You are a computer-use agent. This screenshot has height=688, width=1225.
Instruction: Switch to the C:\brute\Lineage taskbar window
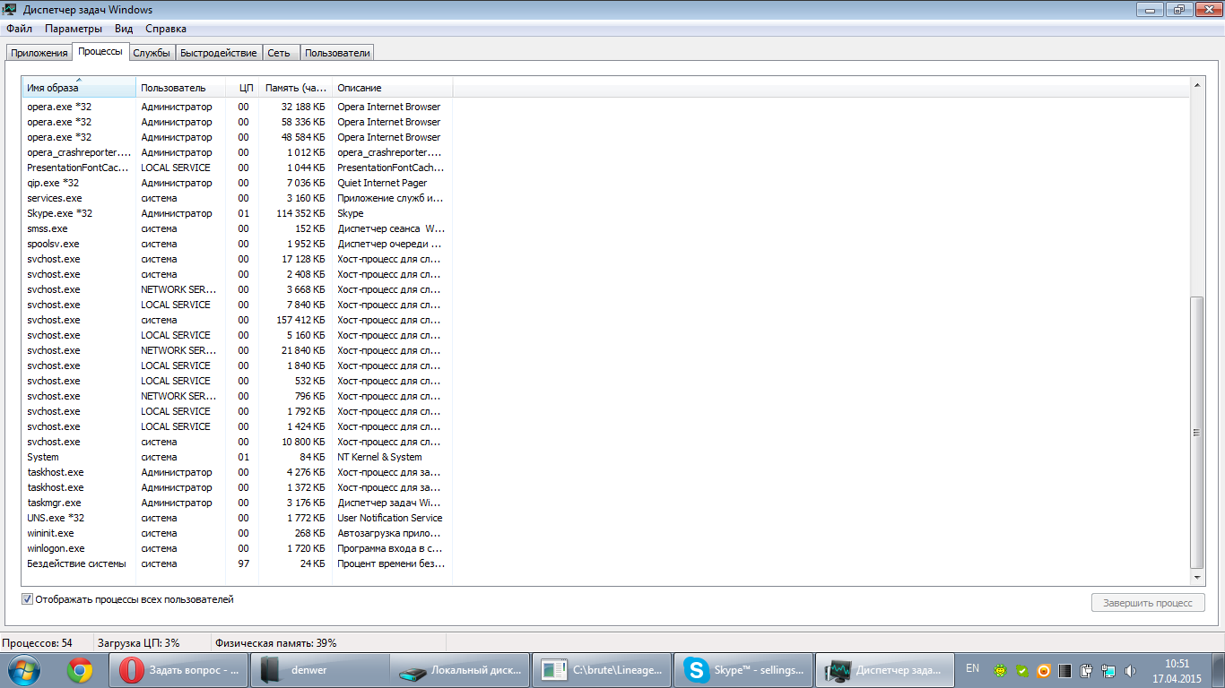[x=602, y=670]
